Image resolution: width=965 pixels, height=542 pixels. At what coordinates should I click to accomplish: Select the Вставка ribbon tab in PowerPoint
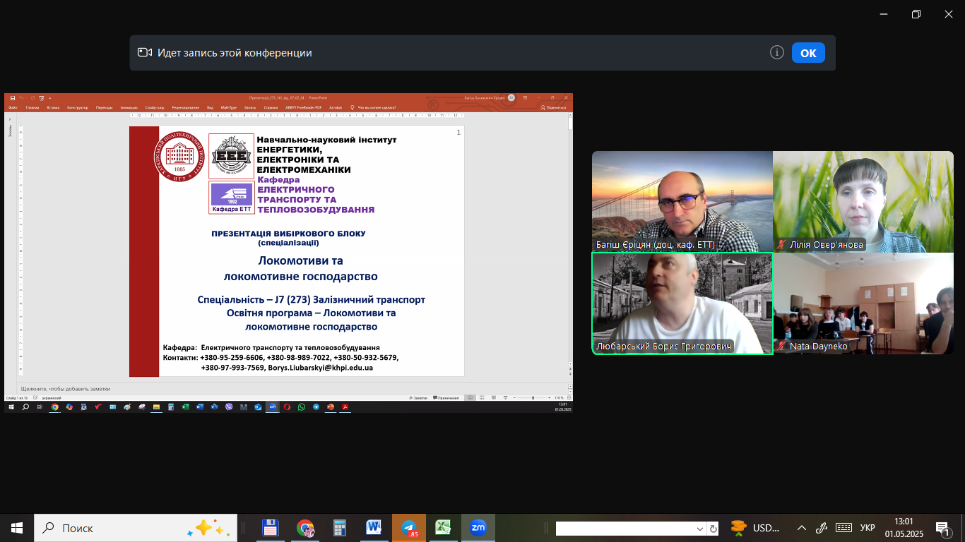coord(53,107)
